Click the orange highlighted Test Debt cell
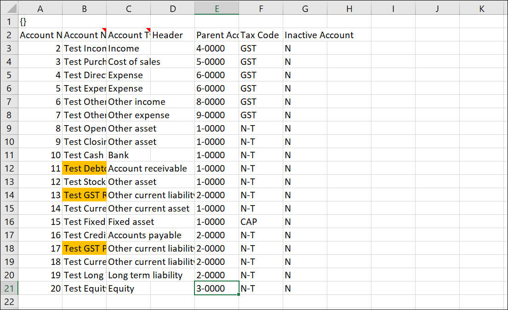Screen dimensions: 508x310 pos(85,168)
